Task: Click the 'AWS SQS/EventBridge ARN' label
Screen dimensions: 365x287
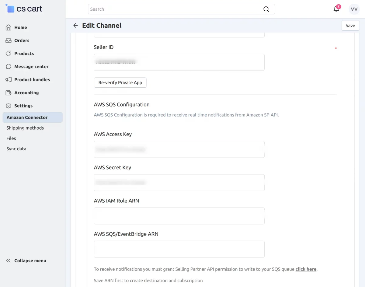Action: pos(126,234)
